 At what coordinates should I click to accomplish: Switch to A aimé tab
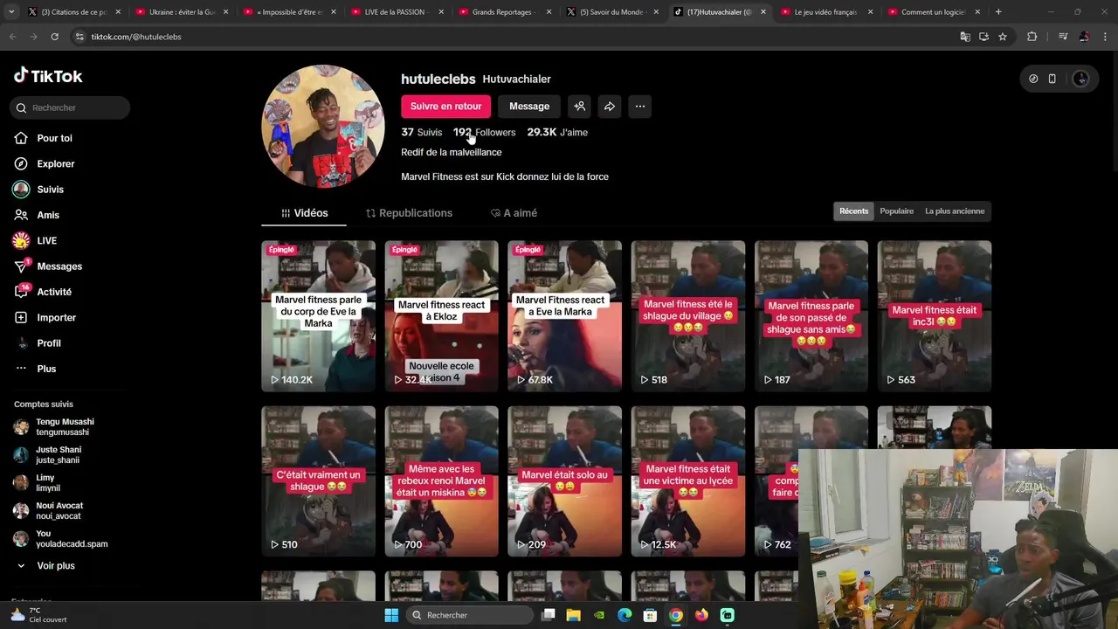pyautogui.click(x=514, y=213)
